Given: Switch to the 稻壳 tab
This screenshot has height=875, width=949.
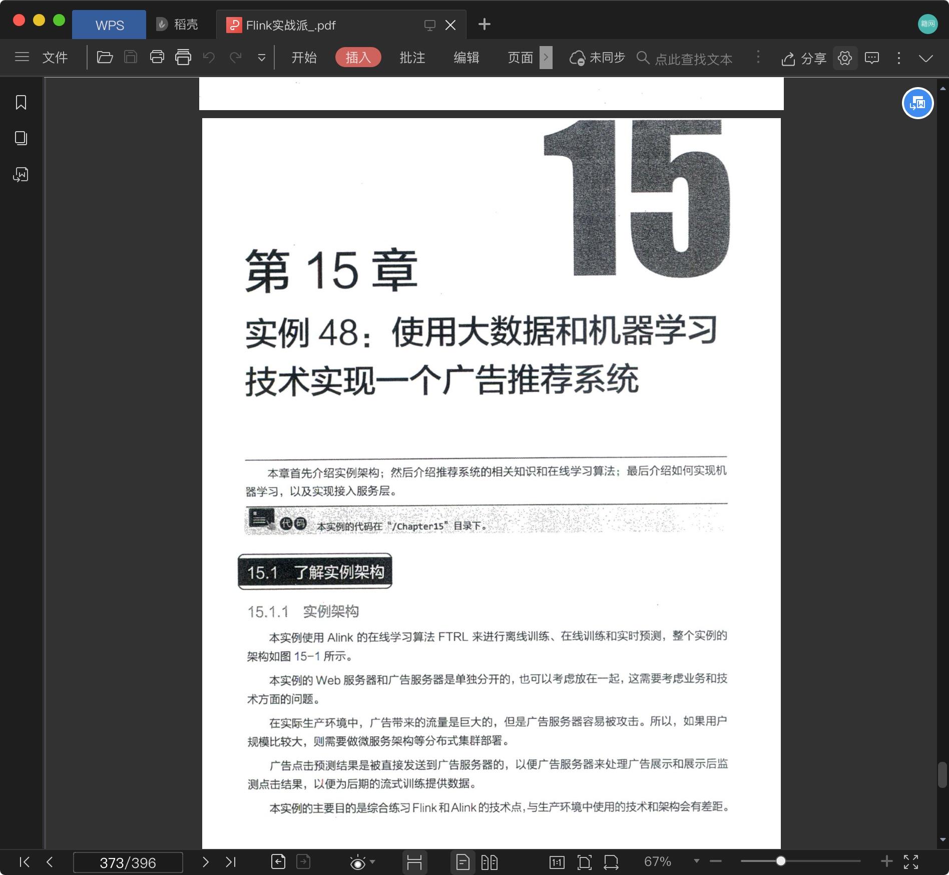Looking at the screenshot, I should tap(177, 25).
